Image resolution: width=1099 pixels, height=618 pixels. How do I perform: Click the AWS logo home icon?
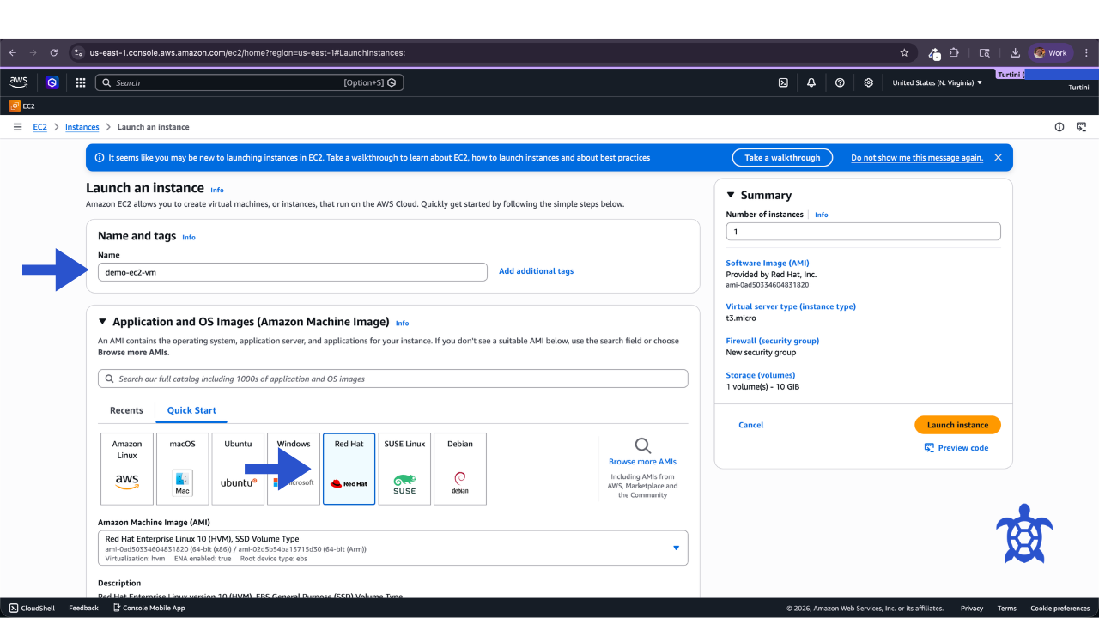click(x=19, y=82)
